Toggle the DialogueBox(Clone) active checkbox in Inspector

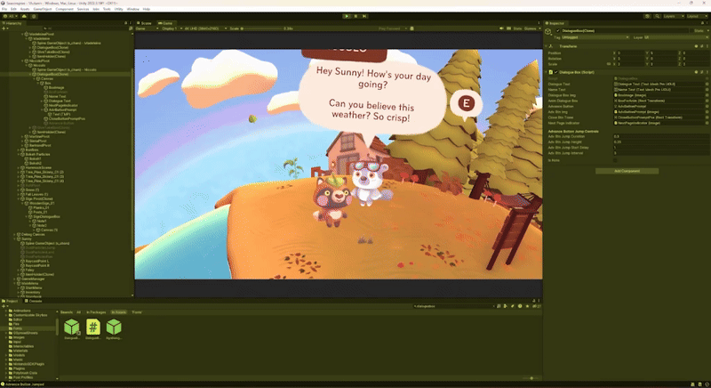[558, 31]
